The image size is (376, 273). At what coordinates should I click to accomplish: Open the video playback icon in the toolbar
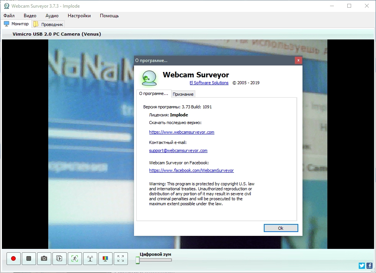point(59,258)
